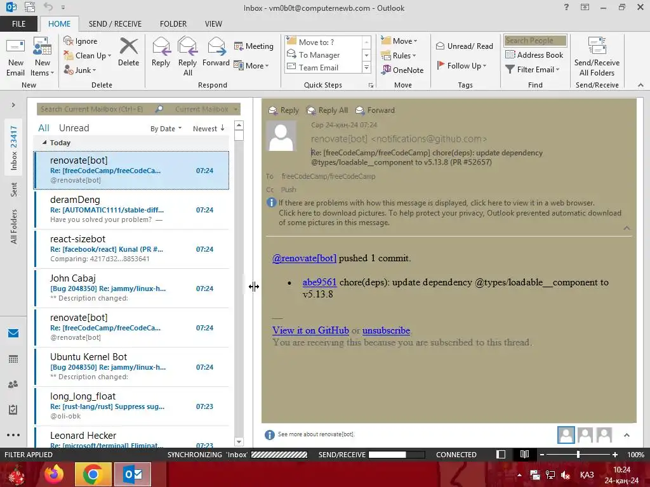Collapse the ribbon
Screen dimensions: 650x487
click(x=640, y=85)
